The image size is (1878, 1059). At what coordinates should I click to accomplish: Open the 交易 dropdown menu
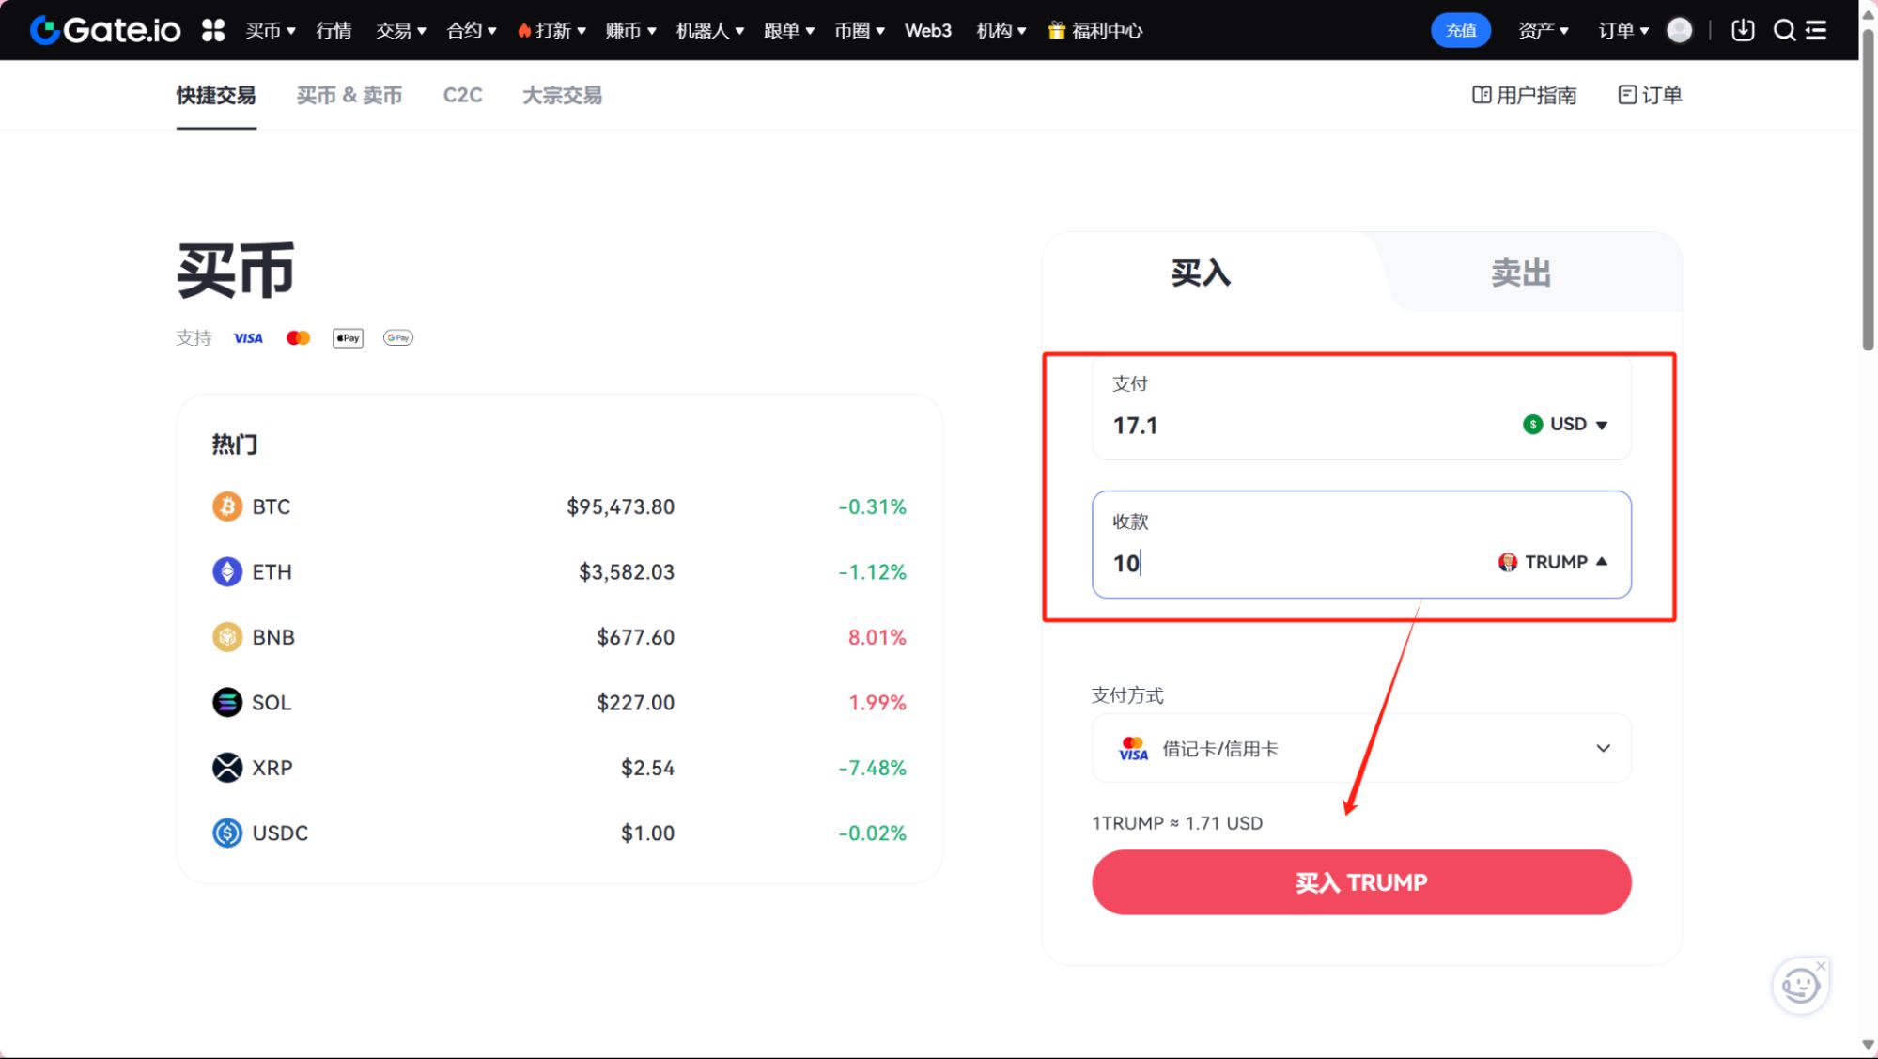(x=401, y=30)
